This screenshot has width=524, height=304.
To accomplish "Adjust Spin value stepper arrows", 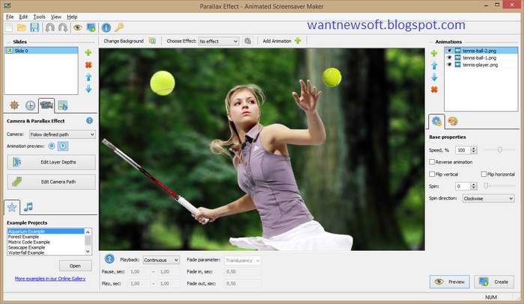I will tap(473, 186).
